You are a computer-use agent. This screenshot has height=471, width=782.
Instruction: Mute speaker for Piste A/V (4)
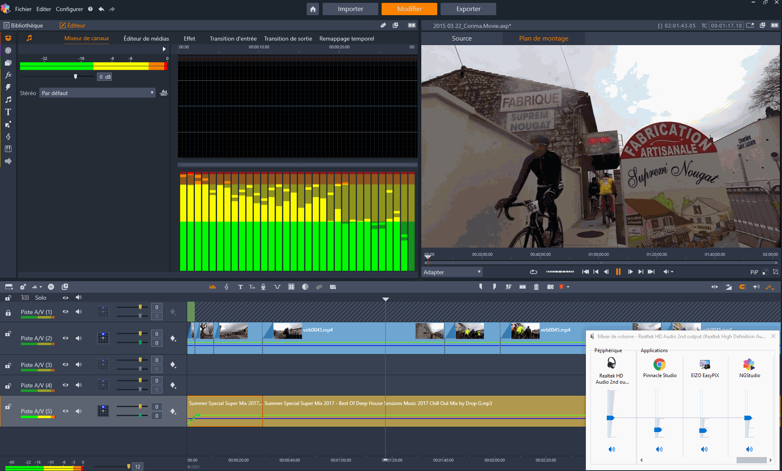[79, 385]
